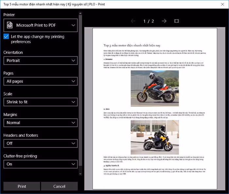Click the settings panel scroll-down arrow
Image resolution: width=229 pixels, height=194 pixels.
[80, 173]
